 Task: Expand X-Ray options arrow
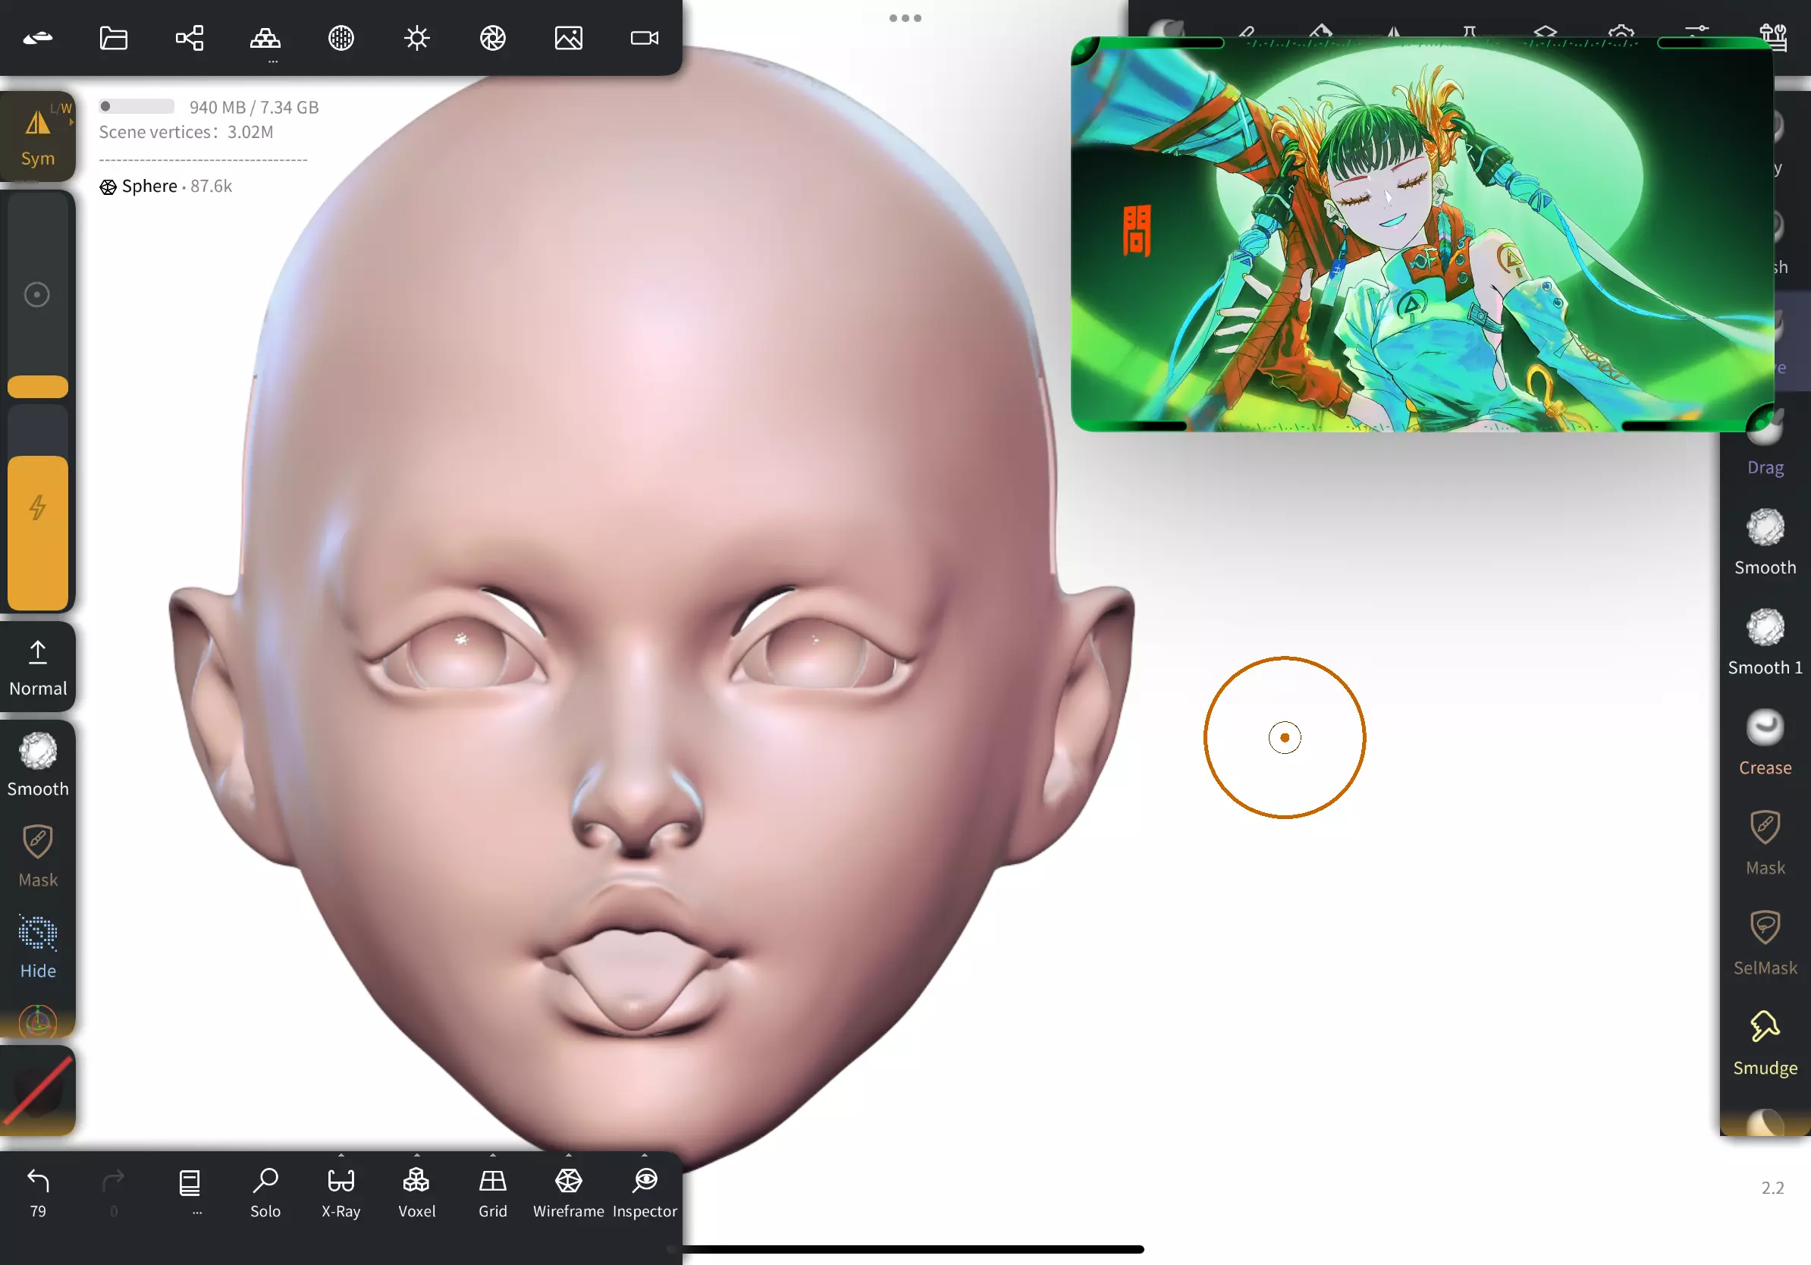coord(341,1154)
